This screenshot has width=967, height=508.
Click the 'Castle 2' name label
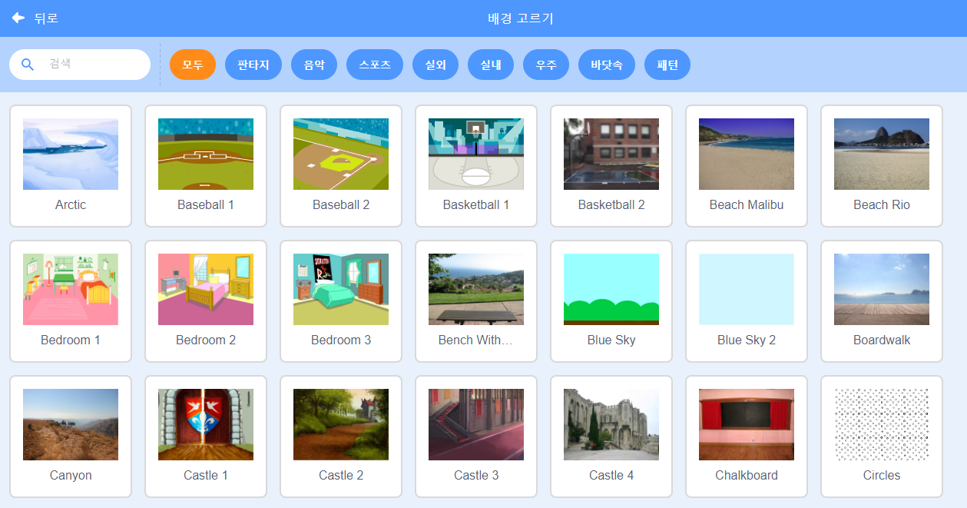(x=341, y=475)
